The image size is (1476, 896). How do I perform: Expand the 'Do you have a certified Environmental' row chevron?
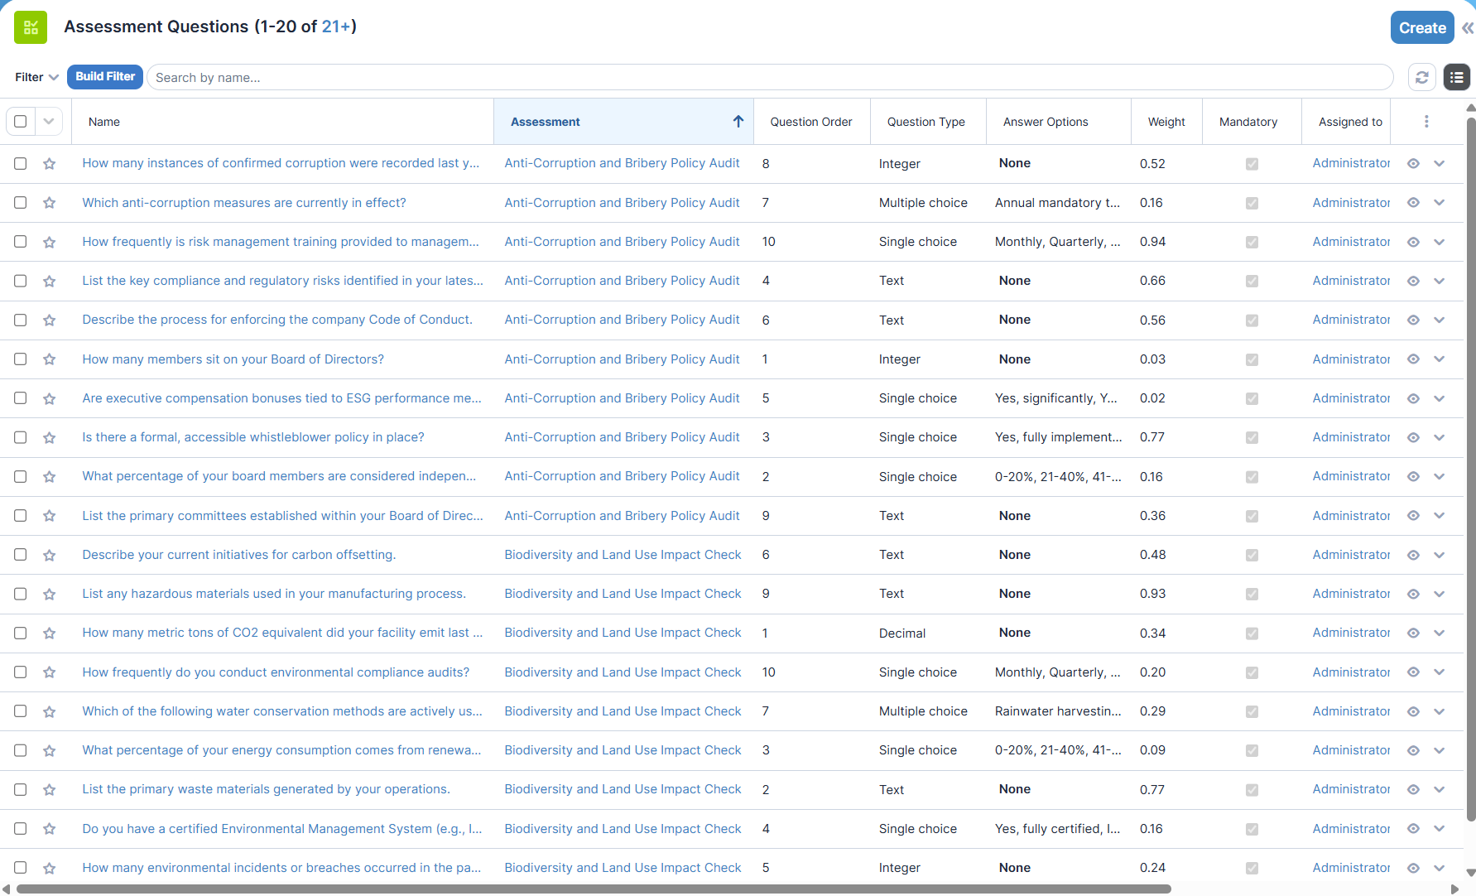click(1440, 828)
